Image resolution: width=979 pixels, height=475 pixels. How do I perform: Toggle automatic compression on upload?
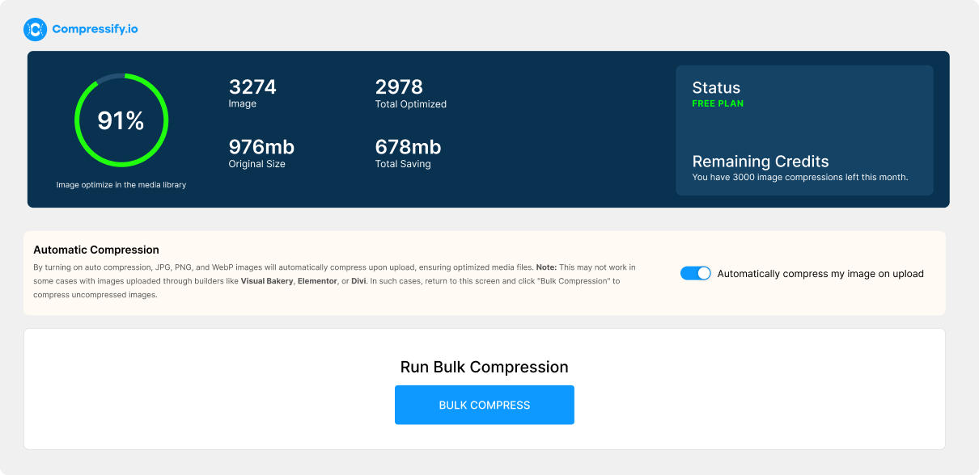click(695, 273)
